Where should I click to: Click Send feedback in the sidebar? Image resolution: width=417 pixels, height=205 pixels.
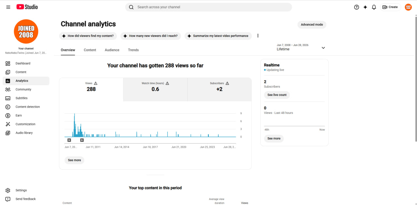click(x=26, y=199)
